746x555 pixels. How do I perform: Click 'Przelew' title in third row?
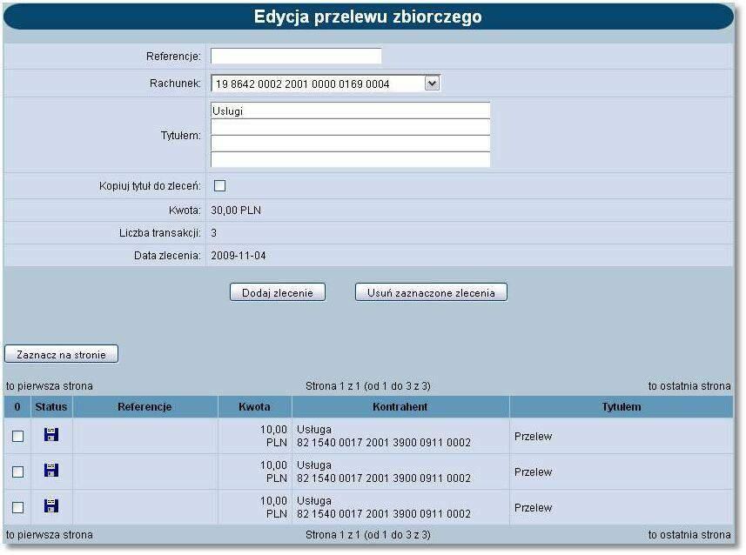[x=533, y=508]
